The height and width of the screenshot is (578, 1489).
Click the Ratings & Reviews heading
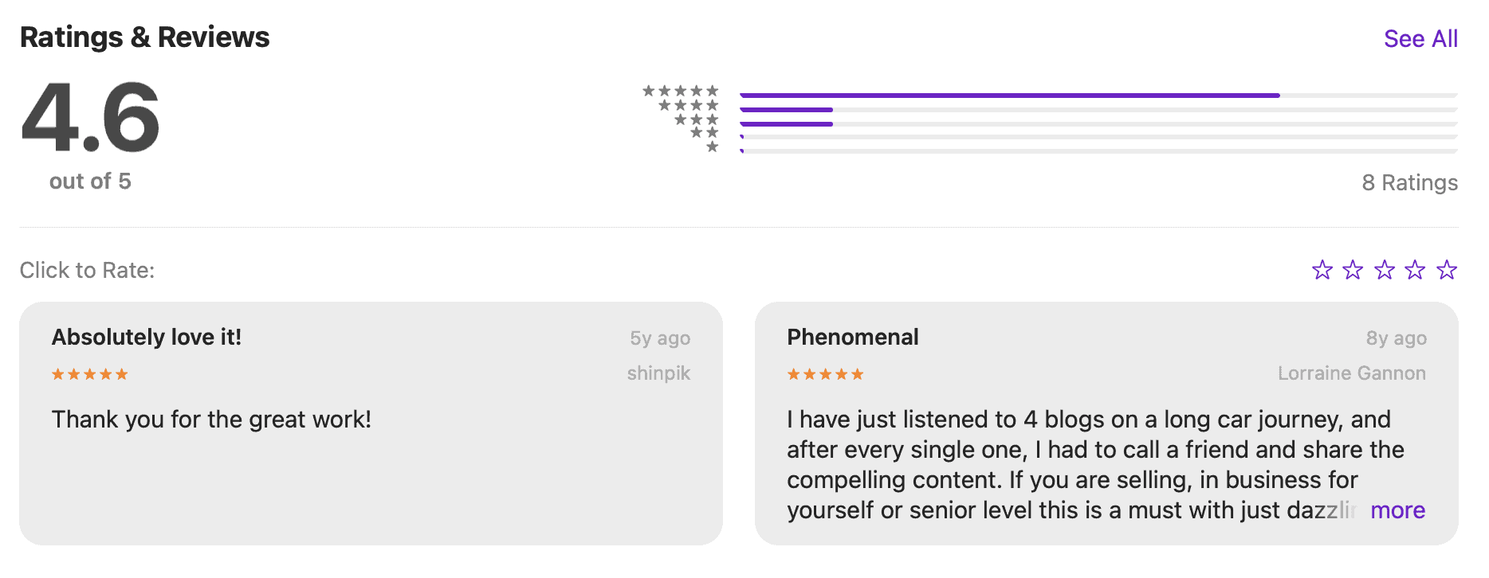click(x=144, y=37)
